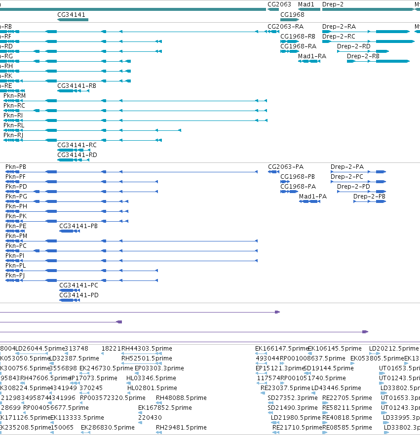Select the EK286830.5prime EST label
This screenshot has height=435, width=420.
pos(108,428)
